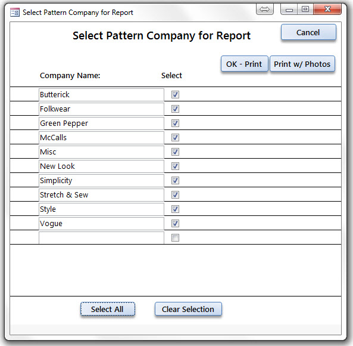Uncheck the Butterick checkbox

point(175,94)
